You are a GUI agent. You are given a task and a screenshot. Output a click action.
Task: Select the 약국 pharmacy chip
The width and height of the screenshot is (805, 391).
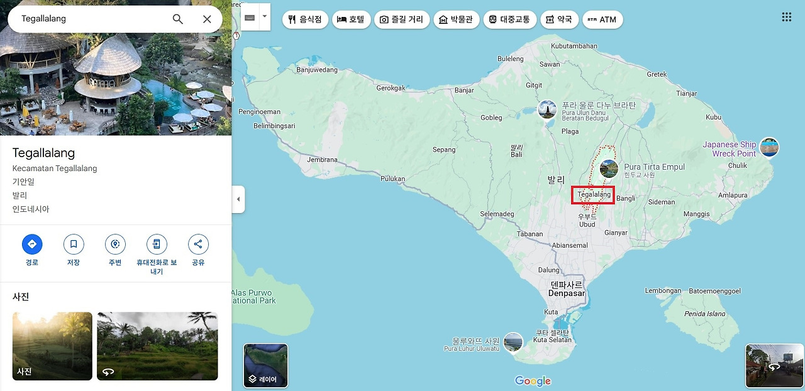[559, 19]
